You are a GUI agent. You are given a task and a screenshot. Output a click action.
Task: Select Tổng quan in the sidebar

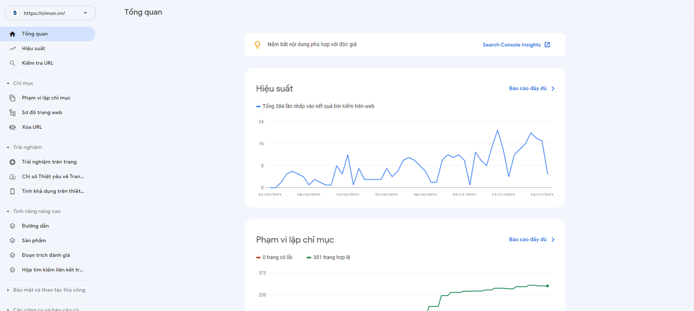coord(47,34)
